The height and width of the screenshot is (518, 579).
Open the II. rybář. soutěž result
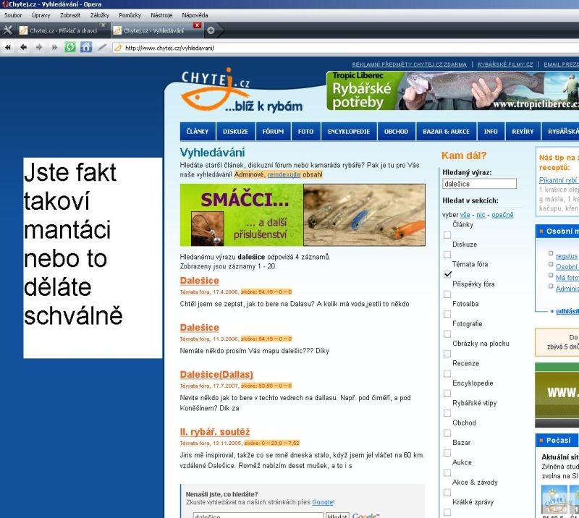(215, 432)
